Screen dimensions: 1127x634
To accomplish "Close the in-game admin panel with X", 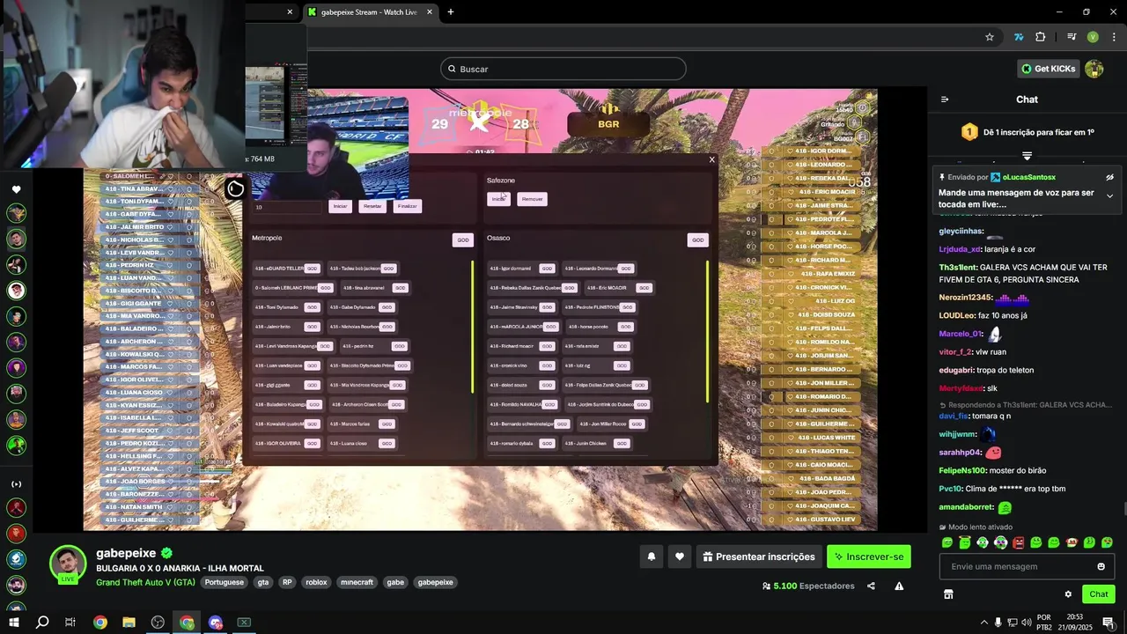I will point(711,159).
